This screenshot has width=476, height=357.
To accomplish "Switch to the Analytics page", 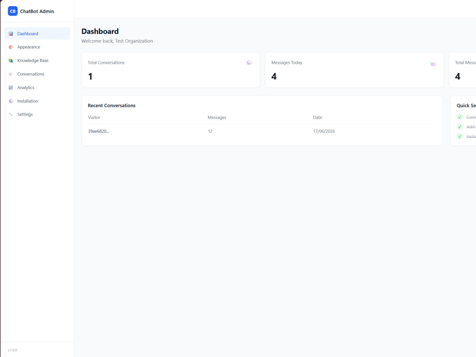I will click(x=37, y=88).
